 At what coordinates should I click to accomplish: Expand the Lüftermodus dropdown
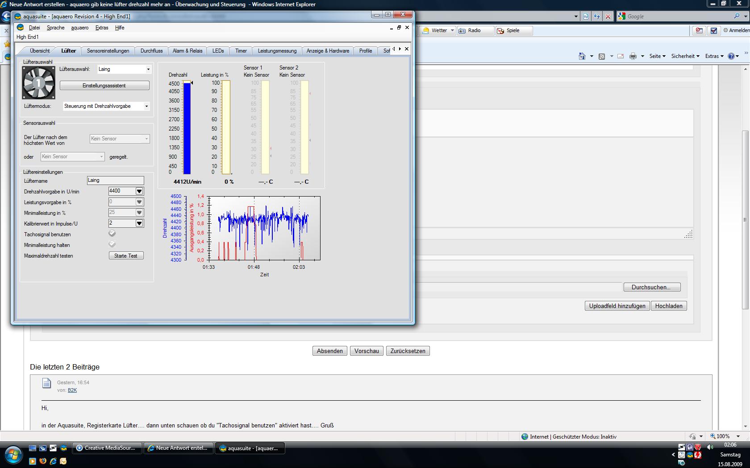point(146,106)
